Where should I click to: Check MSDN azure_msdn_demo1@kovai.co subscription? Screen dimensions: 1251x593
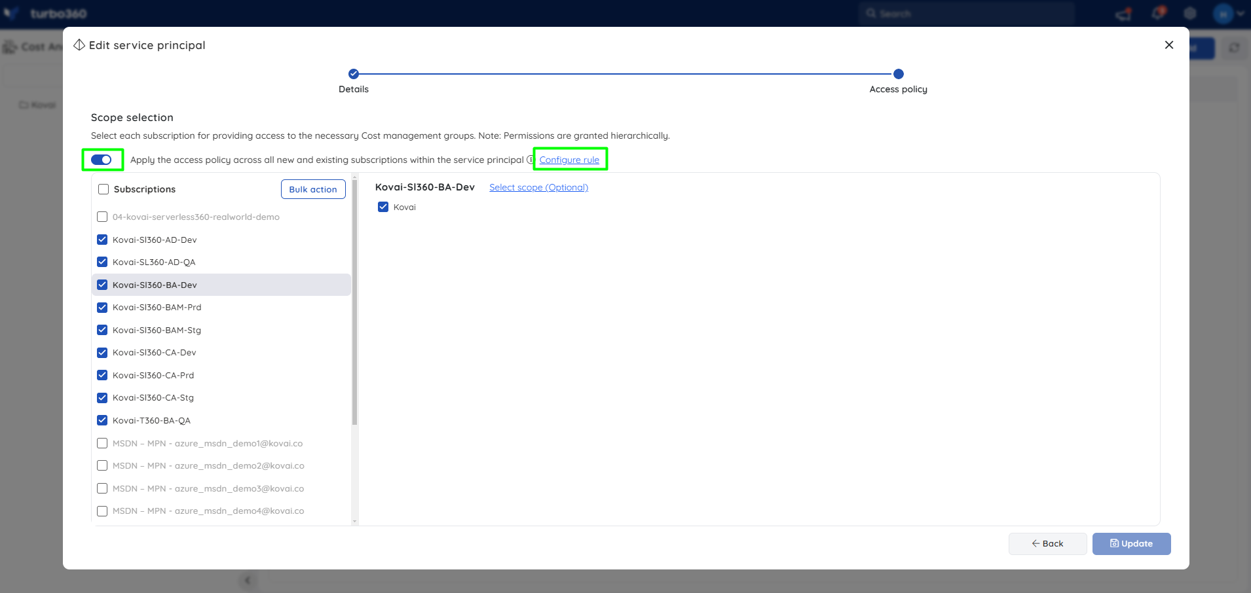102,443
